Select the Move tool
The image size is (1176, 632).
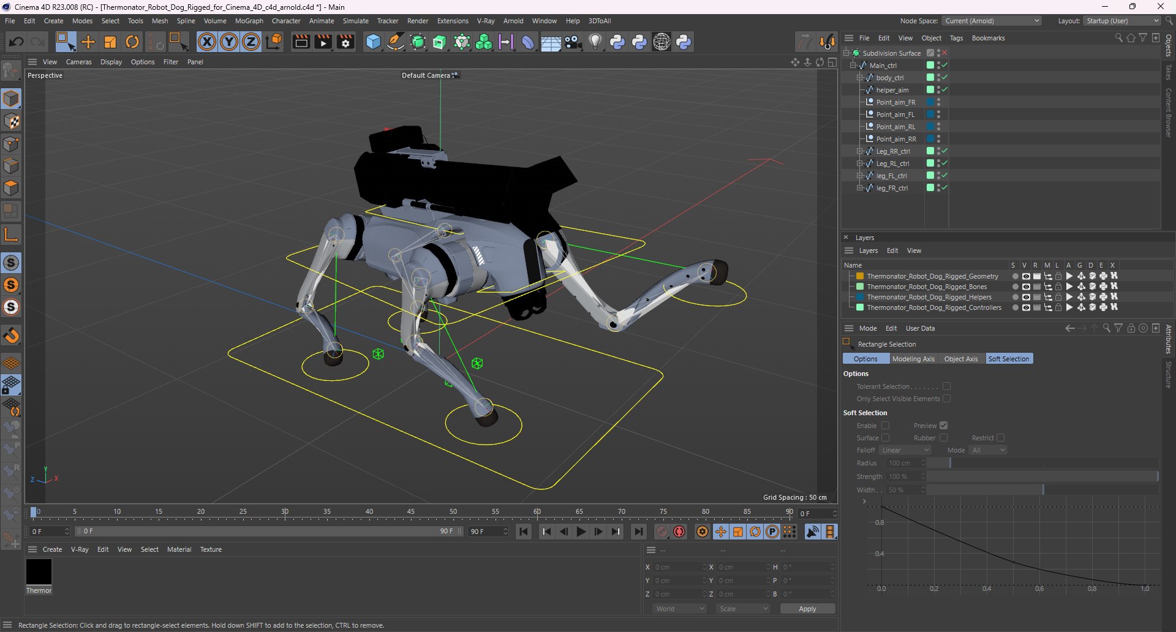pyautogui.click(x=88, y=42)
